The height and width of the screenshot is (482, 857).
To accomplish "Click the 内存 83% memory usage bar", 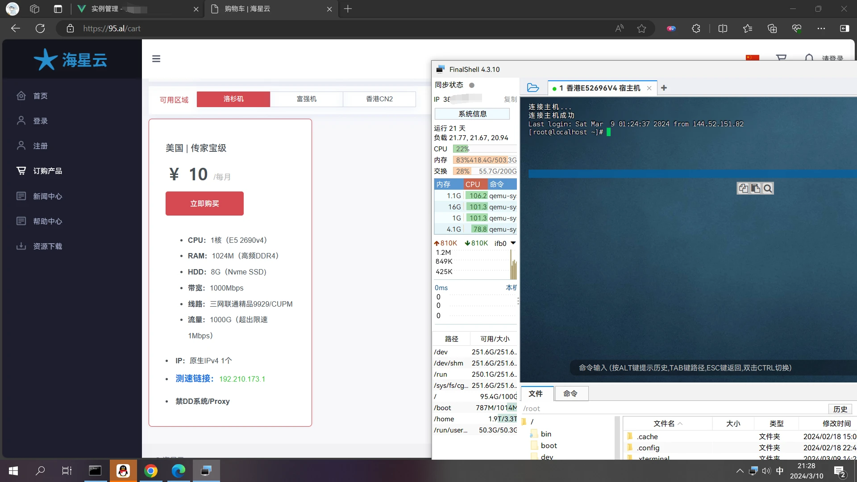I will pos(485,160).
